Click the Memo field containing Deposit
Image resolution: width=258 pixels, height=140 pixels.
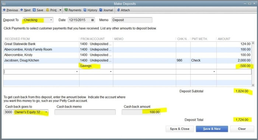[132, 20]
